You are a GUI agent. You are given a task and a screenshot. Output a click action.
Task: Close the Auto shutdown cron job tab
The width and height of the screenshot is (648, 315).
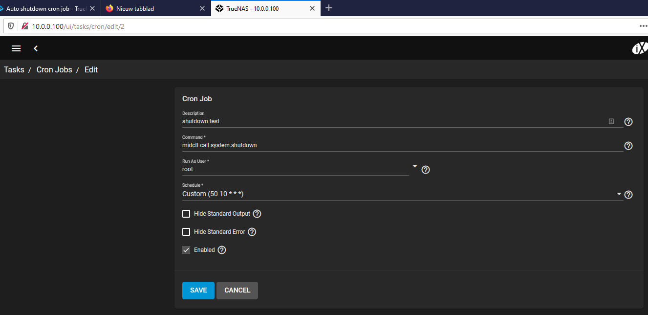[x=92, y=8]
